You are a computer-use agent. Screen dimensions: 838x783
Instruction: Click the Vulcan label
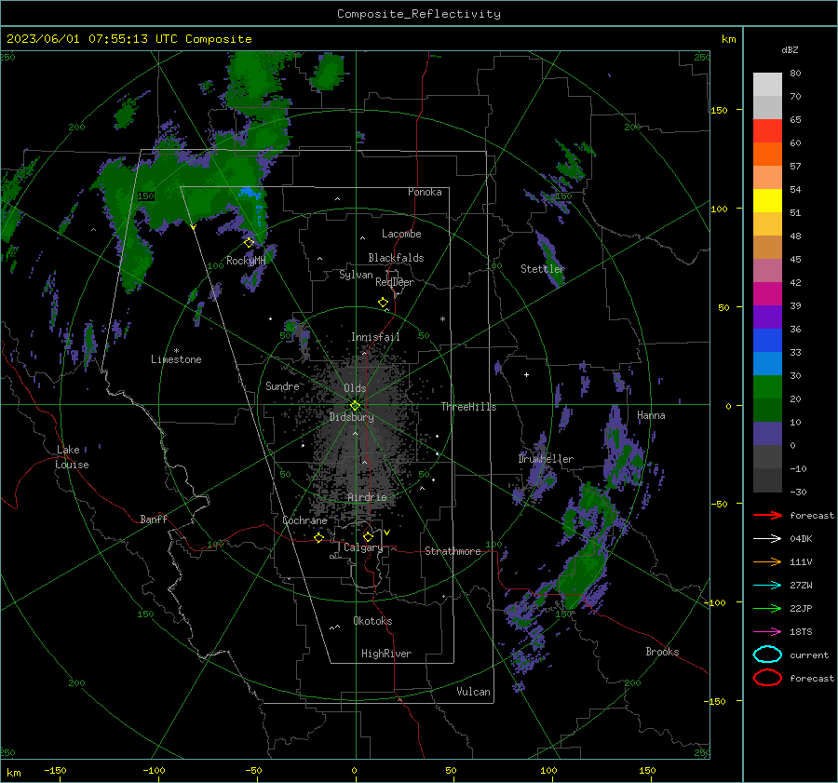(x=473, y=692)
